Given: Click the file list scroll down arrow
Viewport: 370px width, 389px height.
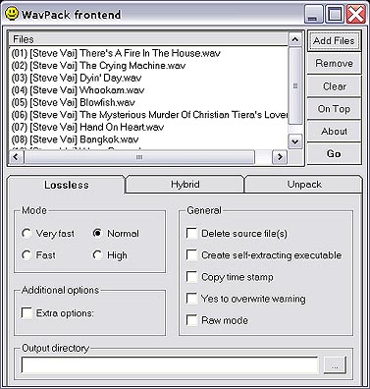Looking at the screenshot, I should click(x=294, y=141).
